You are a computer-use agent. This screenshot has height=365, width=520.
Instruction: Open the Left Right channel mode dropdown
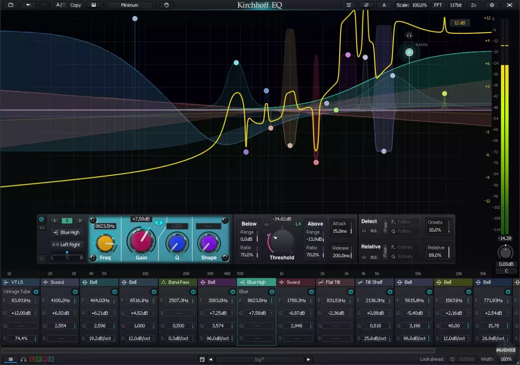click(67, 245)
